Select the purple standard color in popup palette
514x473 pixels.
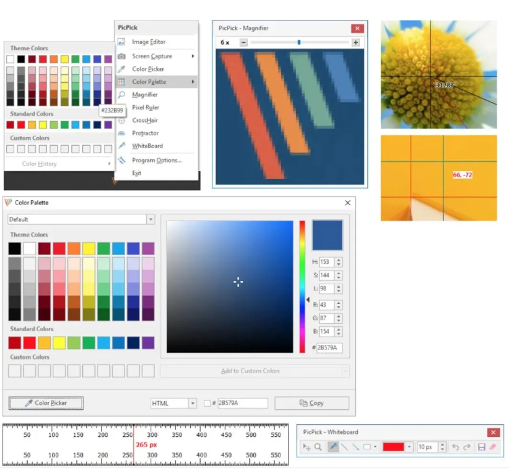(x=109, y=126)
